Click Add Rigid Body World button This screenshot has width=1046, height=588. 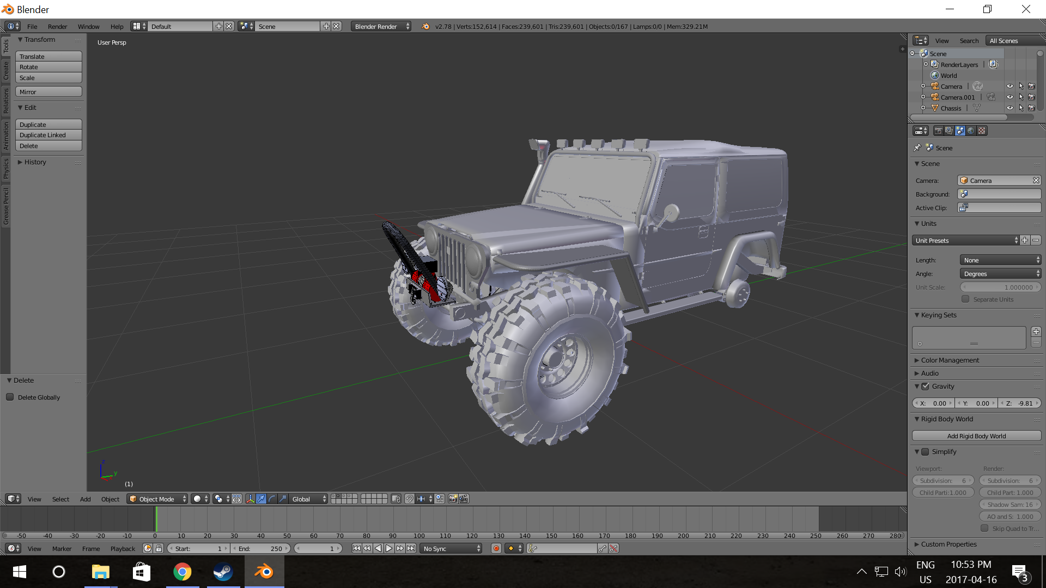[976, 436]
